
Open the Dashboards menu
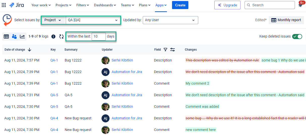(105, 5)
